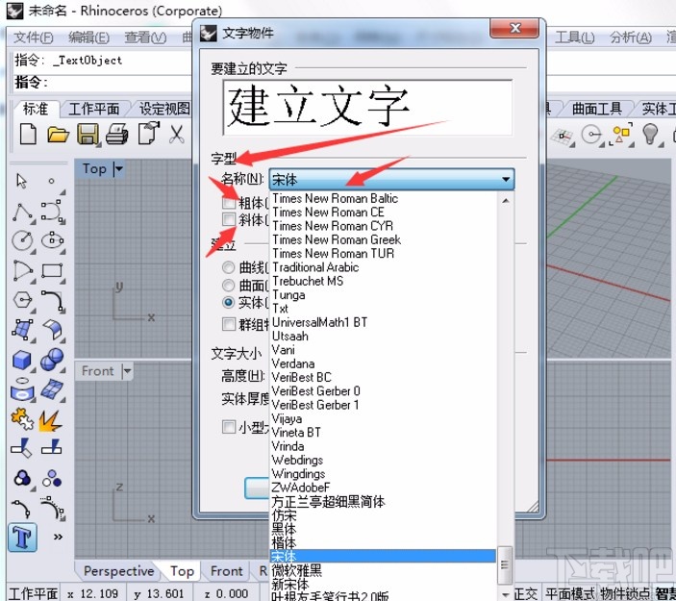
Task: Click the font list scrollbar thumb
Action: pos(505,564)
